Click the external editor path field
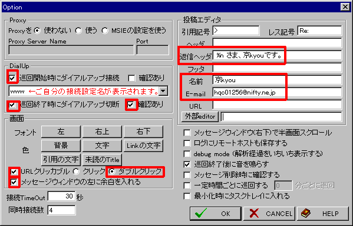The height and width of the screenshot is (226, 353). click(x=281, y=117)
